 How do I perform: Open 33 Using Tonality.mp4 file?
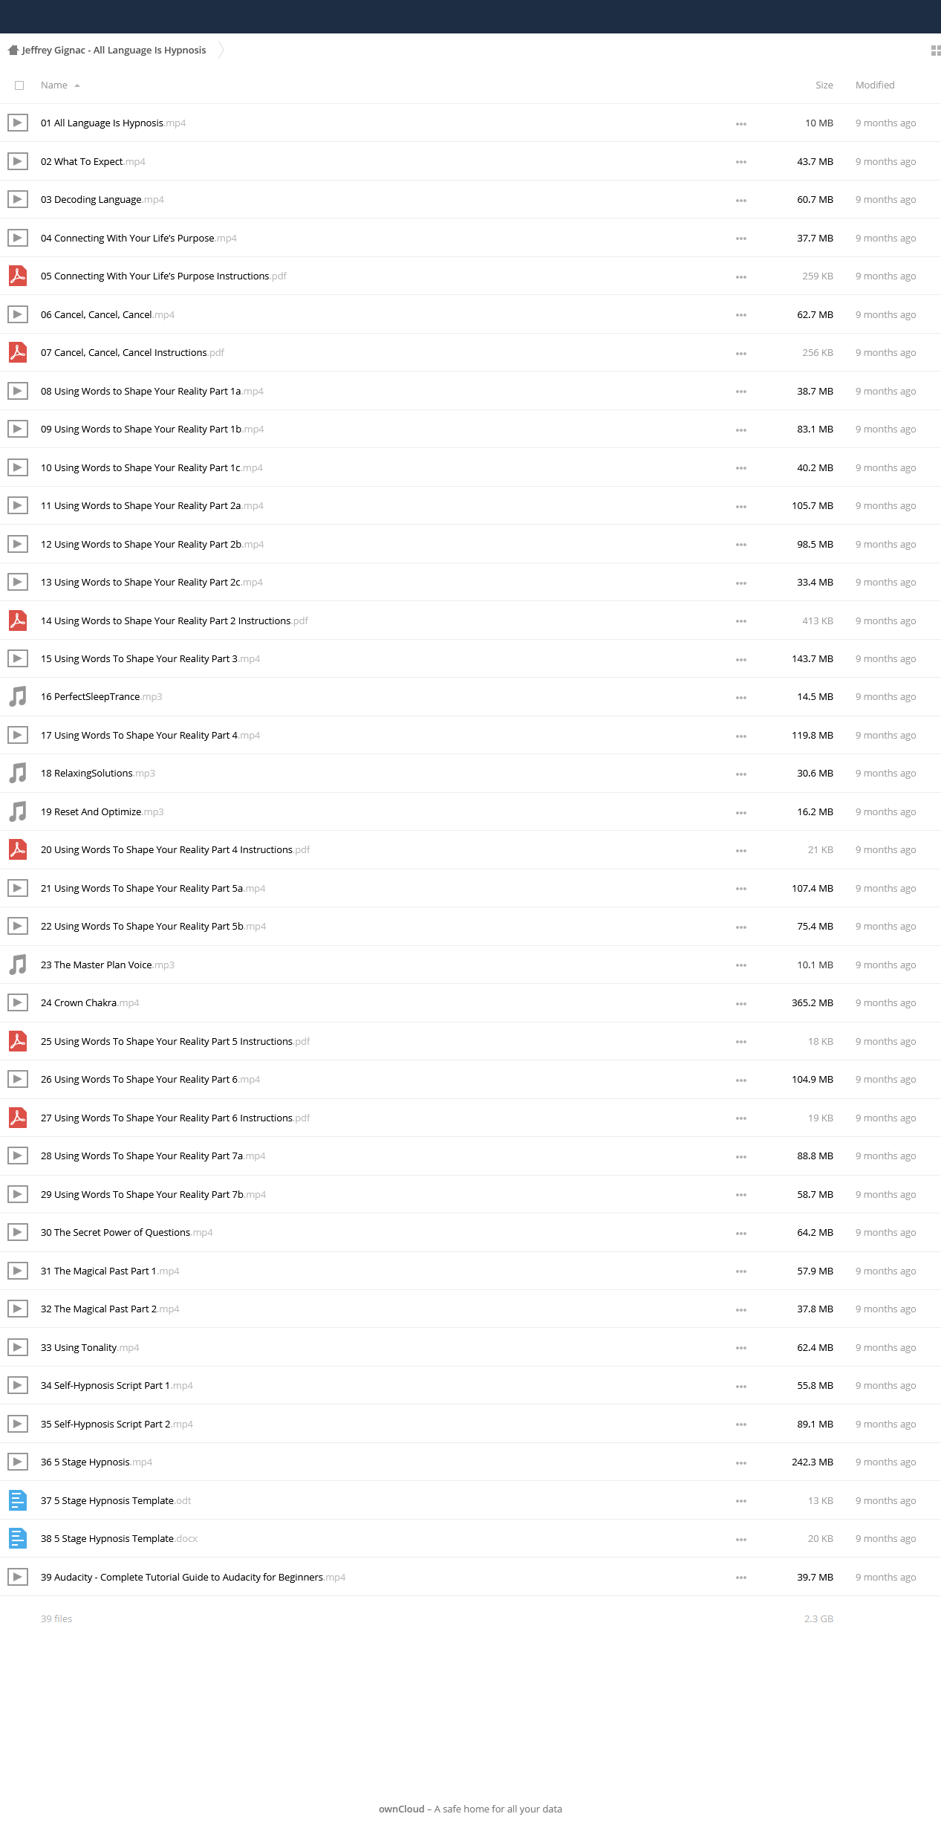pos(90,1347)
